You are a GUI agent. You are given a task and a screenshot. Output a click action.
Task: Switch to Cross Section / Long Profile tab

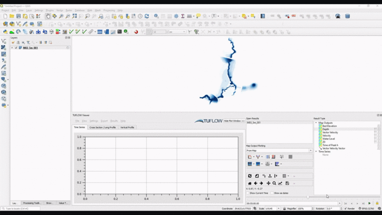(102, 127)
